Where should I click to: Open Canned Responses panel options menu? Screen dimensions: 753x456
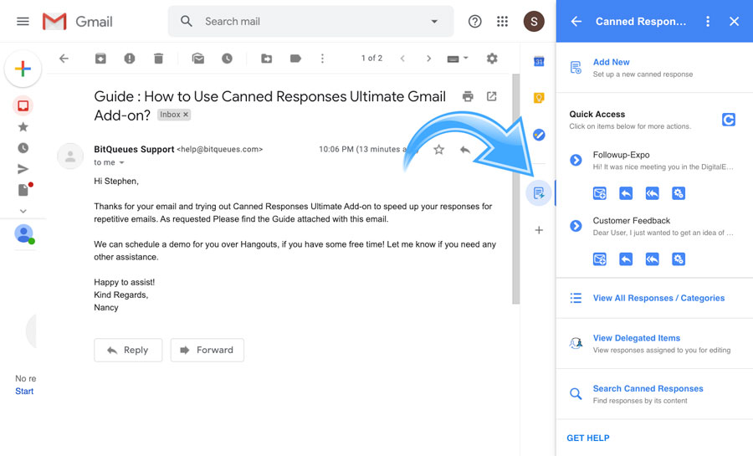pos(707,21)
